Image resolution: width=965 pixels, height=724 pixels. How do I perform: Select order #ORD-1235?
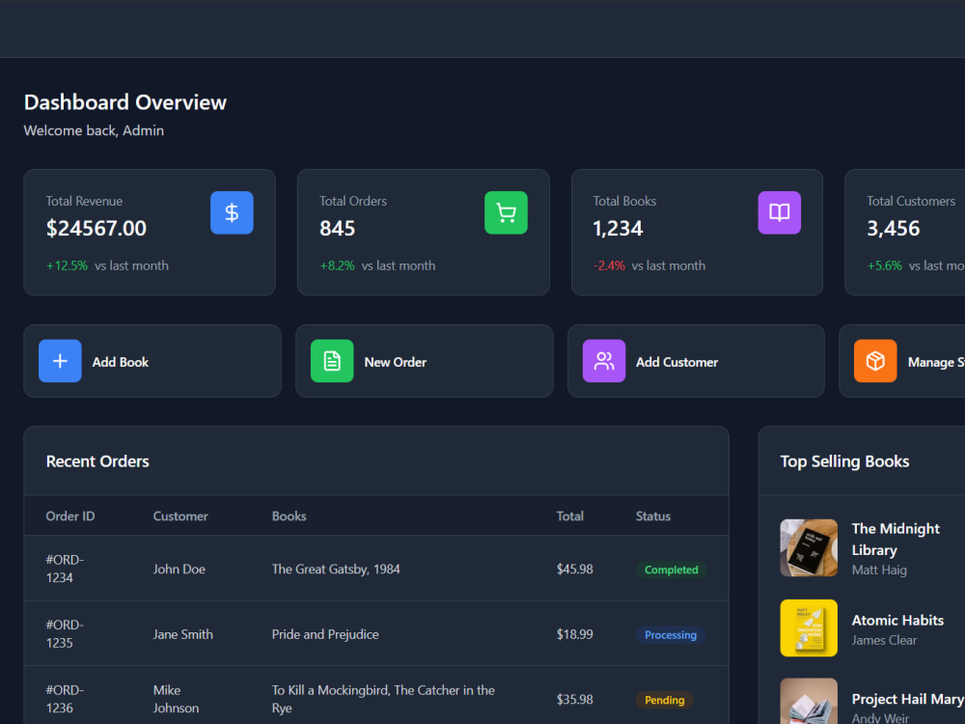pyautogui.click(x=65, y=633)
